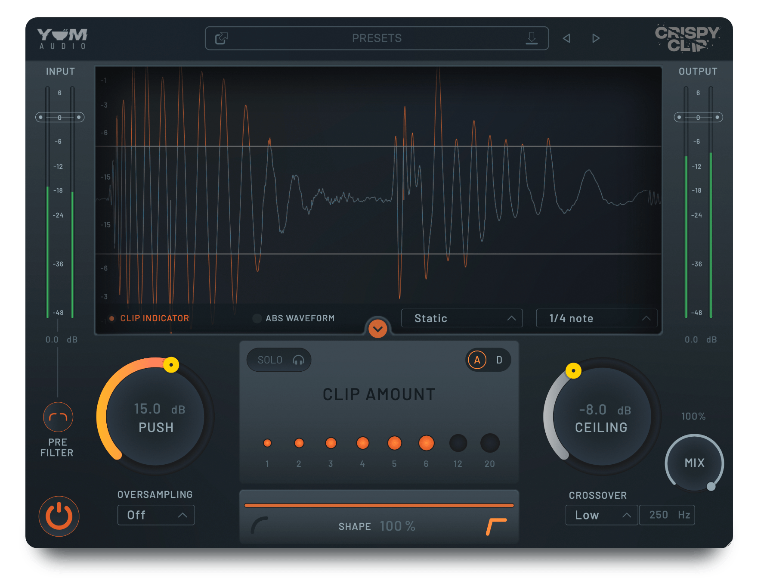This screenshot has height=578, width=767.
Task: Click the Push knob yellow handle
Action: tap(171, 365)
